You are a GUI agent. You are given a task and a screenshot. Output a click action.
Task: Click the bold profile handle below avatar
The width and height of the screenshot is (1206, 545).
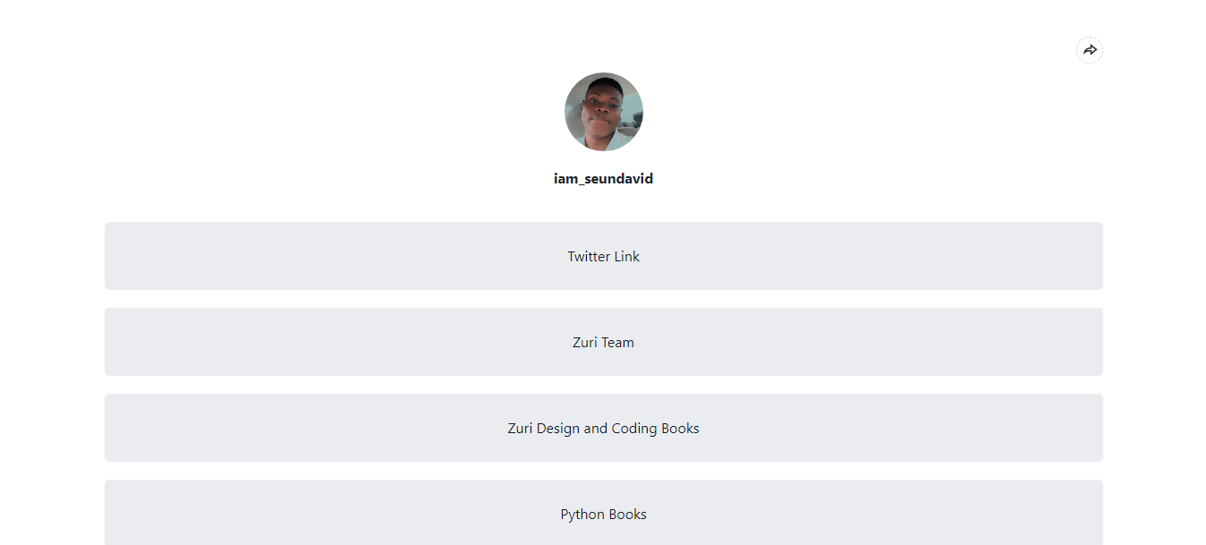[x=604, y=179]
